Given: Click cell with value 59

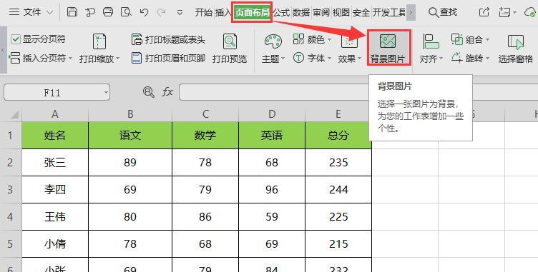Looking at the screenshot, I should pos(272,216).
